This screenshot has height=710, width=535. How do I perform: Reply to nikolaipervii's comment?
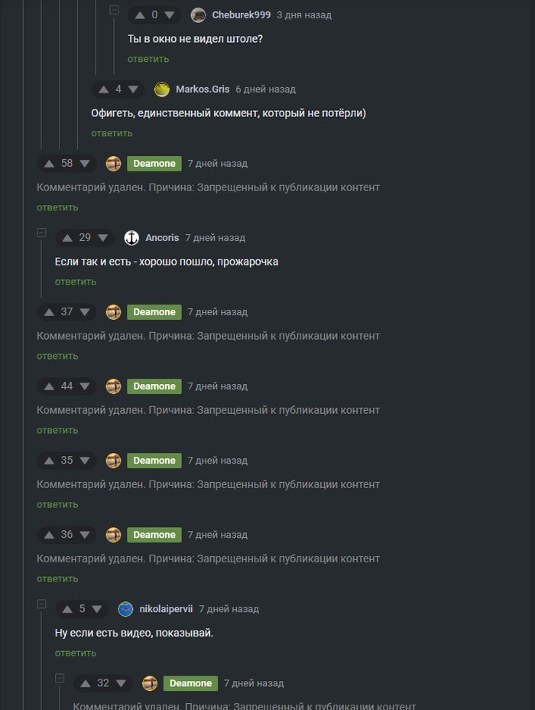[76, 653]
